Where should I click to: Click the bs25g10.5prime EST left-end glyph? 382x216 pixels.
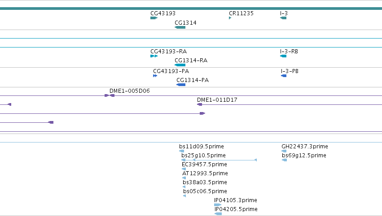(x=184, y=160)
